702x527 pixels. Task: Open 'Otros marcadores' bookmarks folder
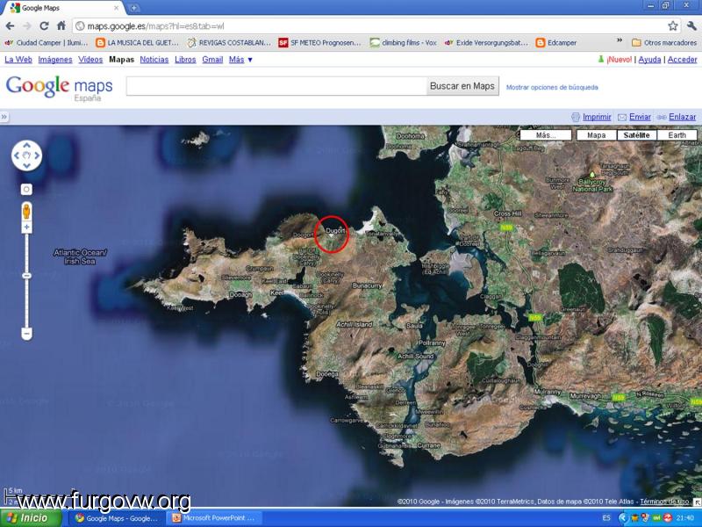tap(664, 42)
